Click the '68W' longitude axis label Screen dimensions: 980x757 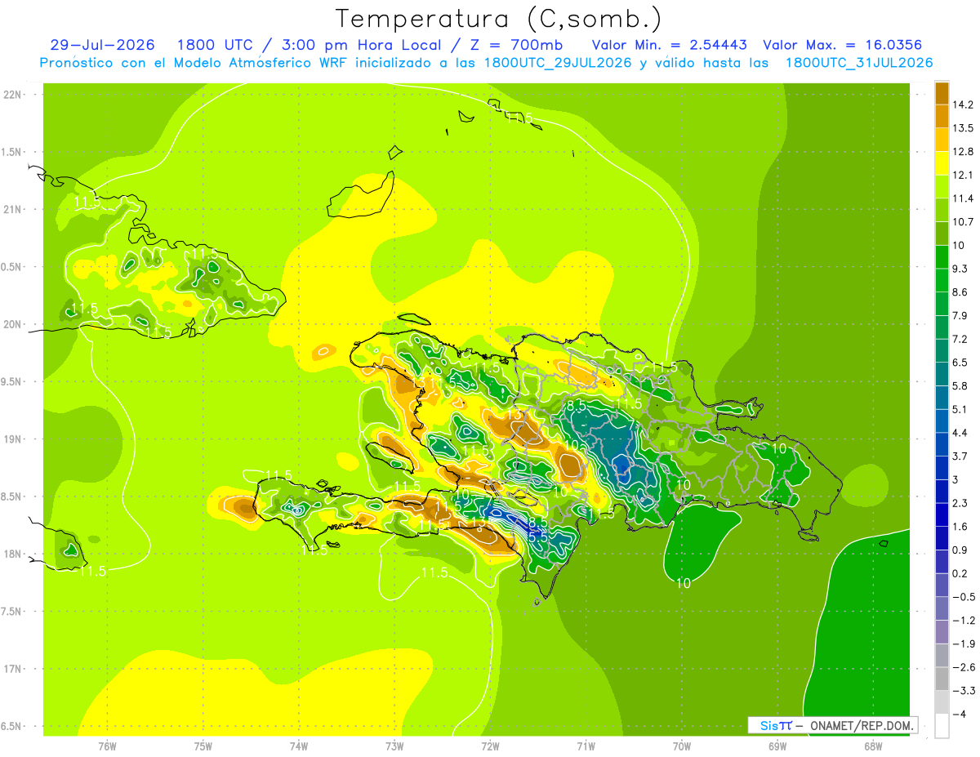coord(873,746)
